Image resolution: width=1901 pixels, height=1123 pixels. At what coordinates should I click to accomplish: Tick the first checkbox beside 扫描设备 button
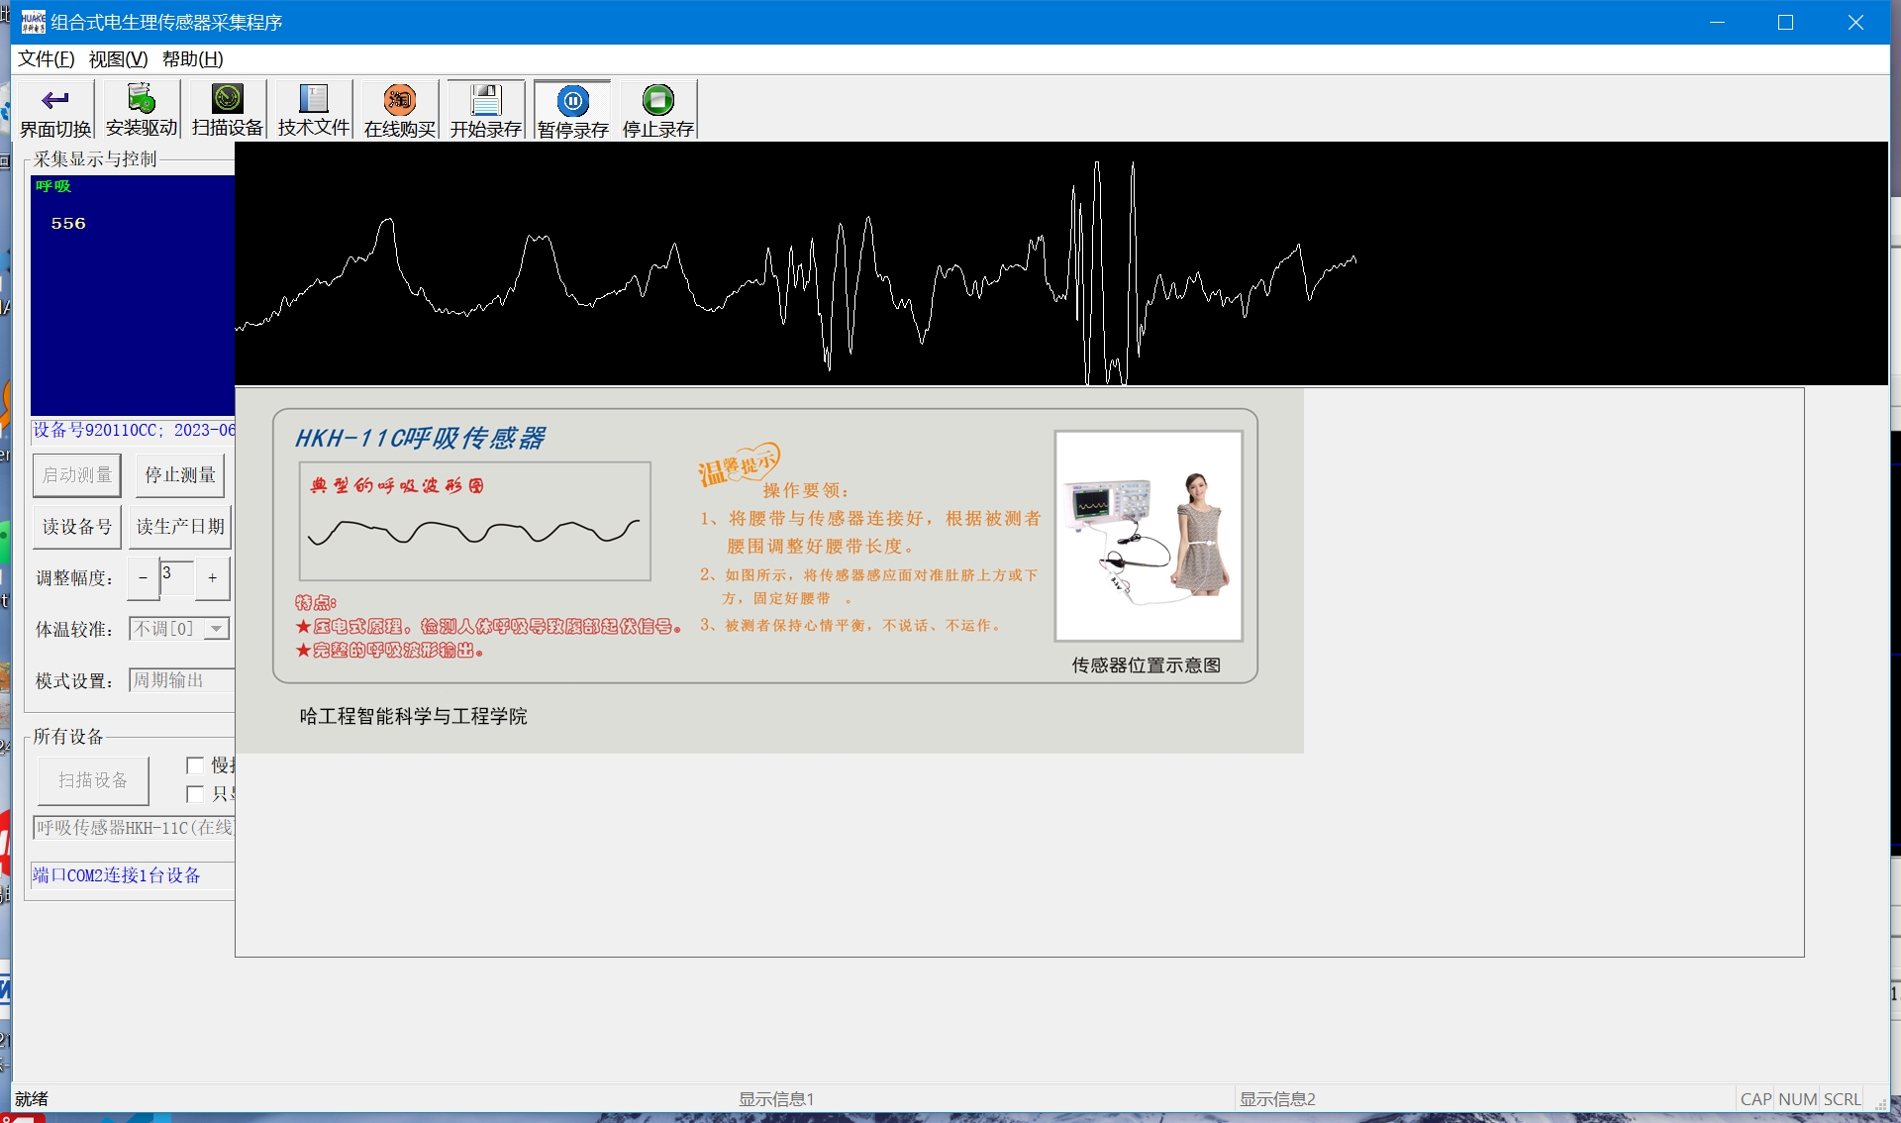(x=195, y=766)
